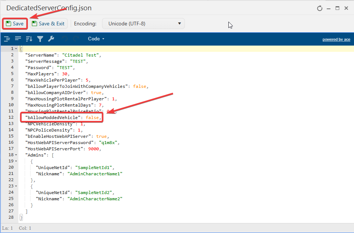Click the MaxPlayers value 30
Image resolution: width=354 pixels, height=233 pixels.
[x=64, y=74]
